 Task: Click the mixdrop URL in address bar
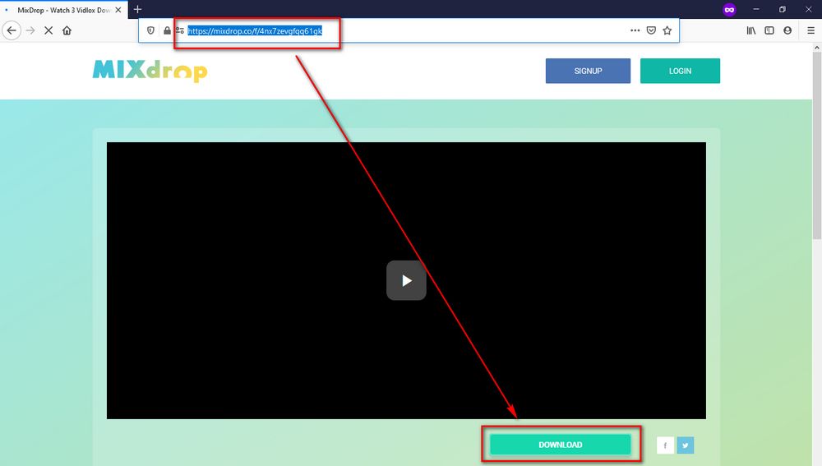pyautogui.click(x=255, y=31)
